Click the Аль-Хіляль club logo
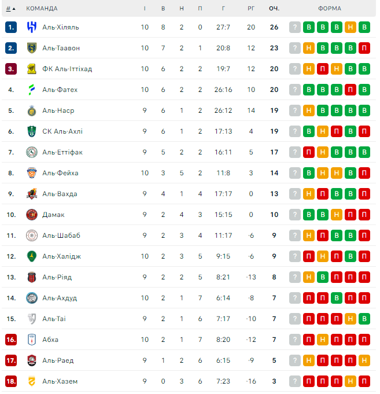Screen dimensions: 380x394 coord(32,27)
